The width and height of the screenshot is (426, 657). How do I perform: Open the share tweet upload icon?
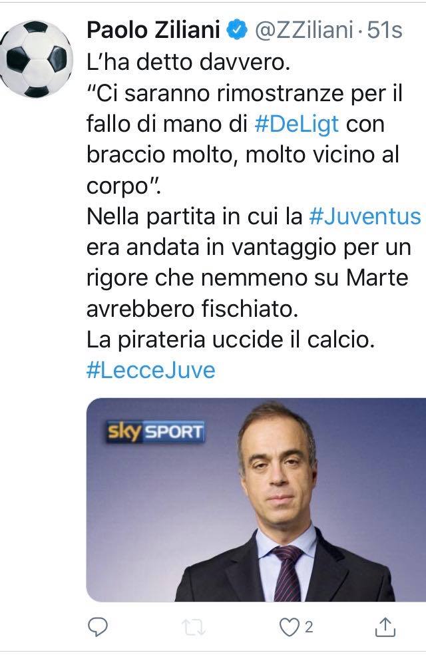[x=385, y=627]
